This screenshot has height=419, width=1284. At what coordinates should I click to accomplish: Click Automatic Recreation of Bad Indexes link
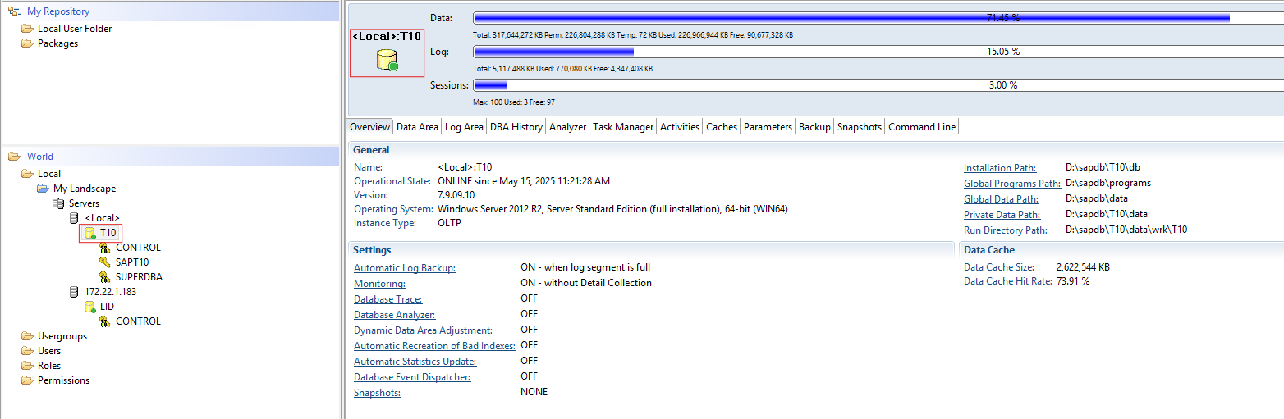[x=434, y=346]
